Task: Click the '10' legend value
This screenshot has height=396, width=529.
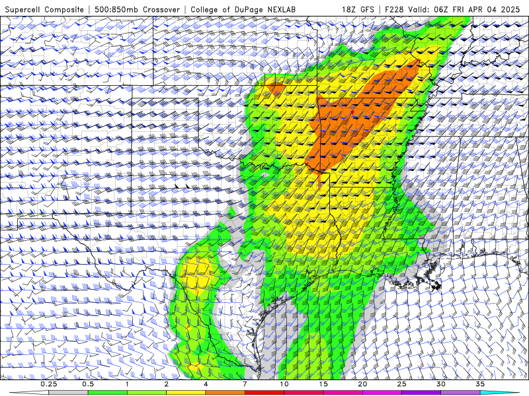Action: coord(284,384)
